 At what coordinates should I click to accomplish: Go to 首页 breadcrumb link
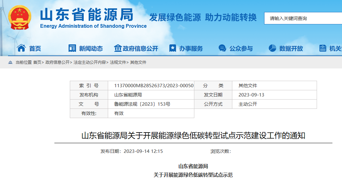(37, 62)
